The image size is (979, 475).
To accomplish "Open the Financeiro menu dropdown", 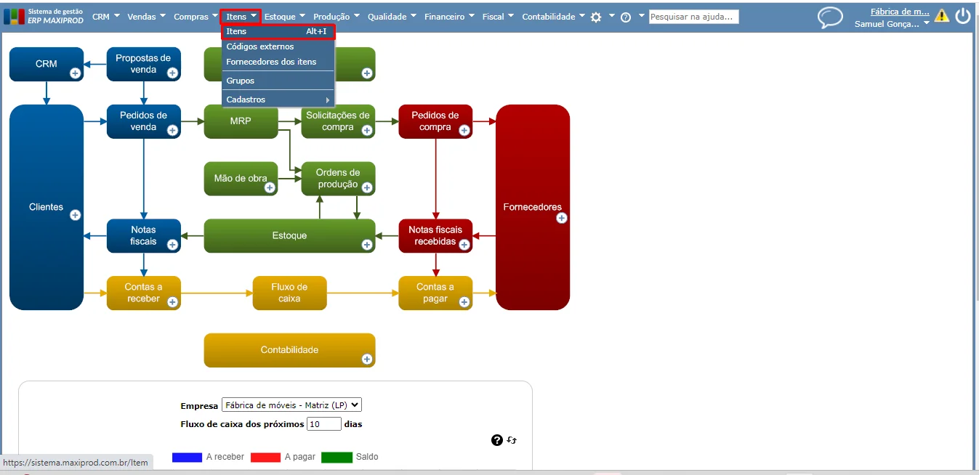I will pyautogui.click(x=449, y=16).
